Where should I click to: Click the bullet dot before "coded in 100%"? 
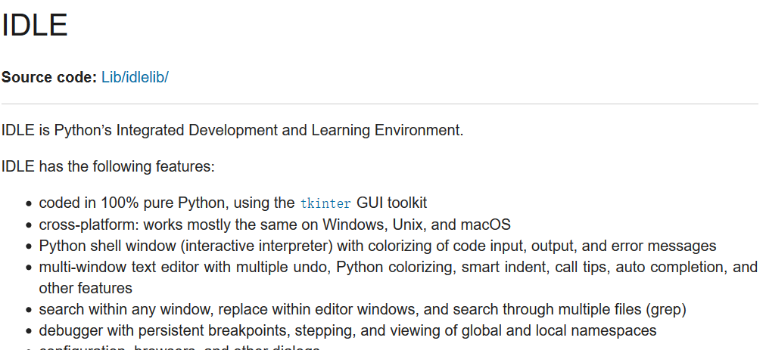(30, 203)
